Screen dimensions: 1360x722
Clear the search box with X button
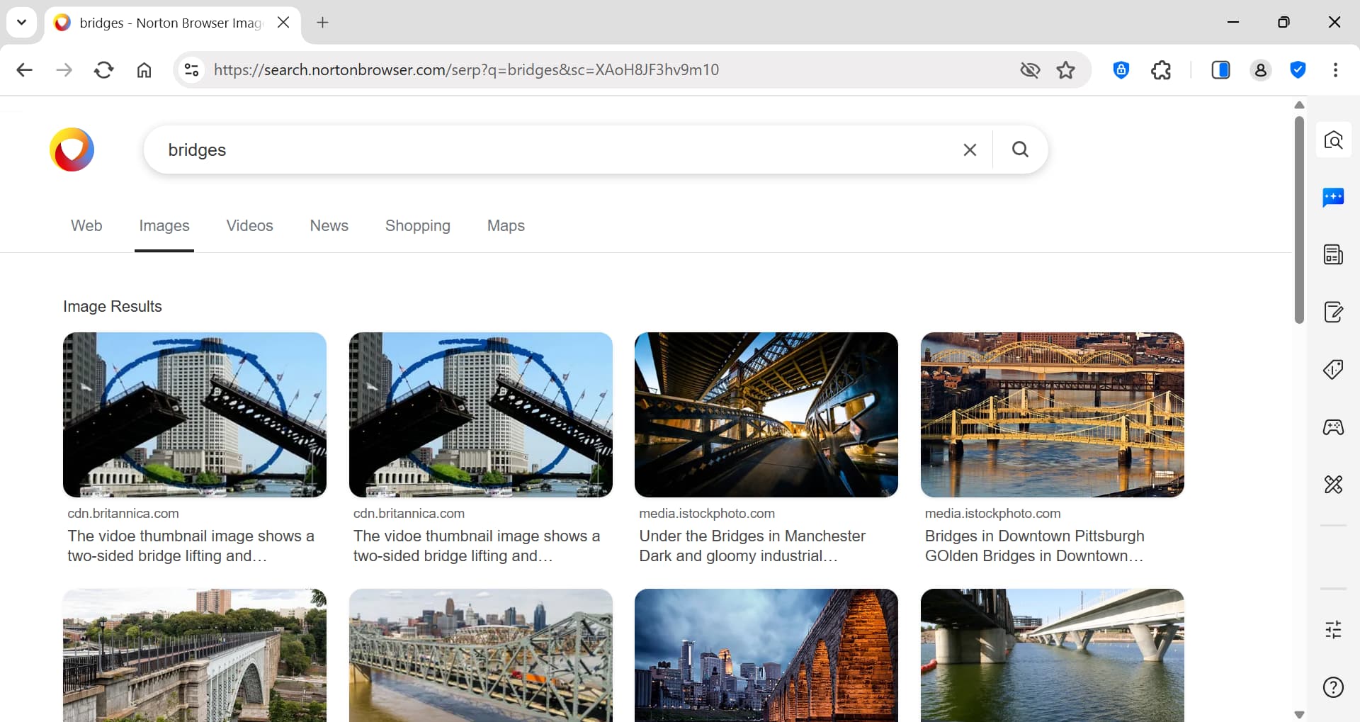point(970,150)
